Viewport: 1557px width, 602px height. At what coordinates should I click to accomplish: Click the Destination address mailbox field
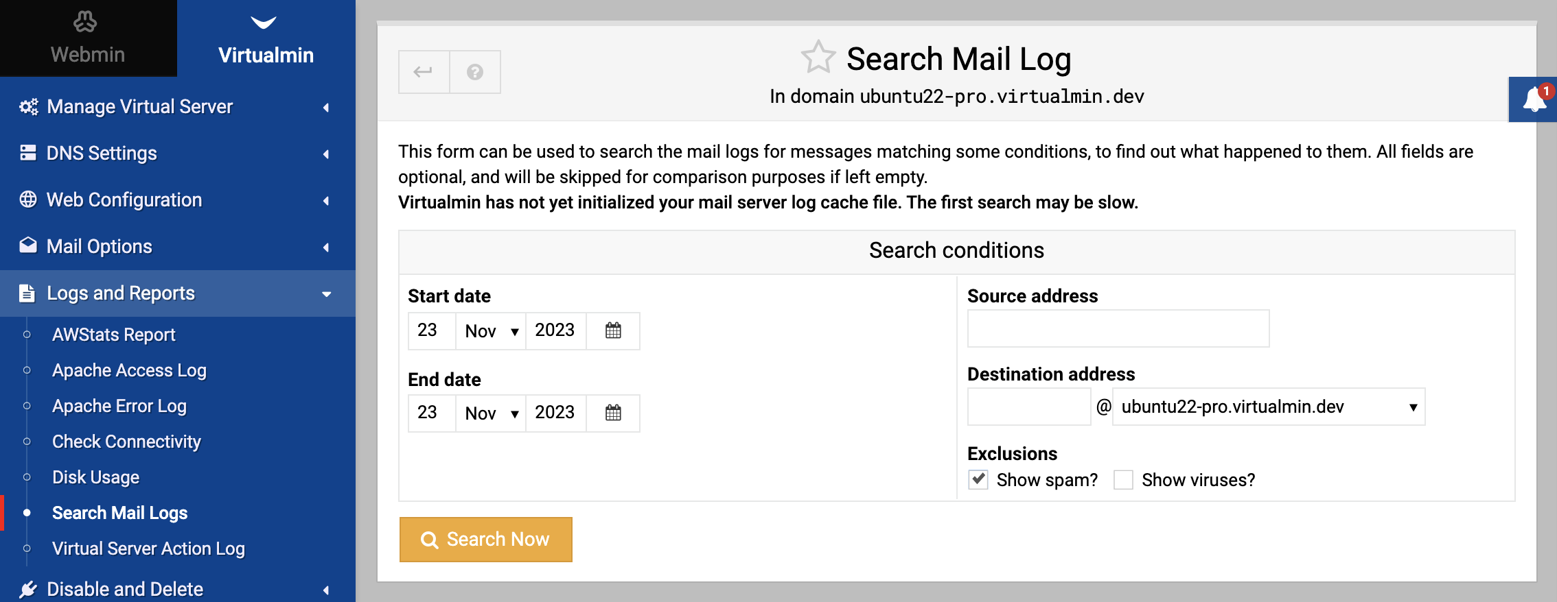(x=1029, y=407)
